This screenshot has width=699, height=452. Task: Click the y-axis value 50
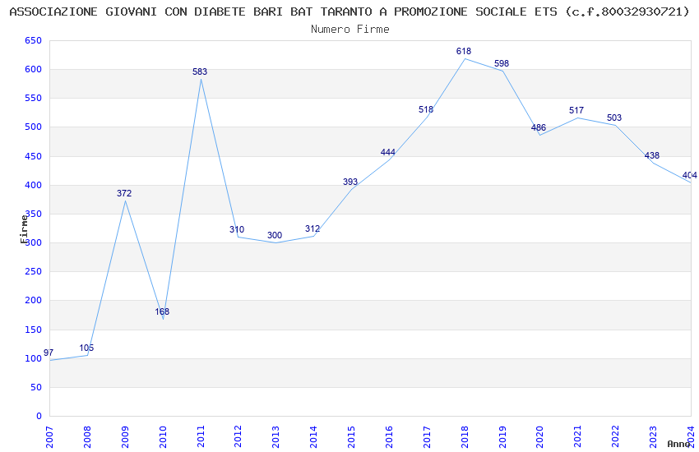coord(36,387)
